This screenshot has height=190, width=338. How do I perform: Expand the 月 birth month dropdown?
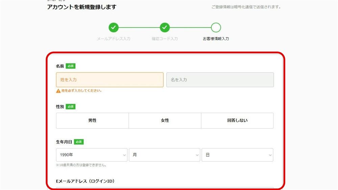(x=165, y=155)
